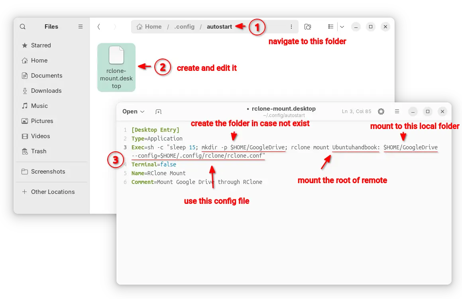The height and width of the screenshot is (299, 462).
Task: Select the rclone-mount.desktop file
Action: pos(116,67)
